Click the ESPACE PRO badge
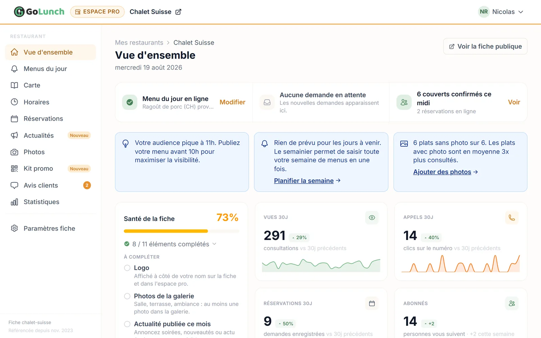Viewport: 541px width, 338px height. pos(97,12)
